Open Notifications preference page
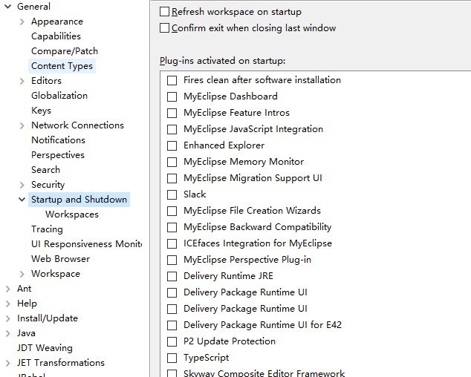The width and height of the screenshot is (471, 377). coord(58,140)
